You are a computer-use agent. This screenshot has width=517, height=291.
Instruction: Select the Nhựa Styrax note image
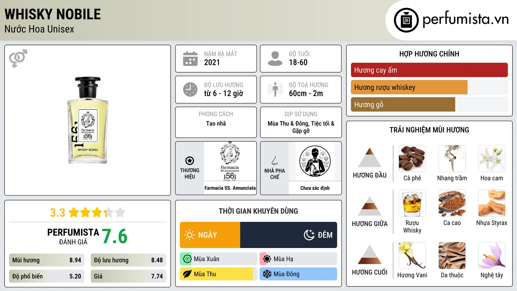(x=492, y=203)
